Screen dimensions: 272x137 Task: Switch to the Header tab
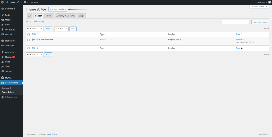(x=38, y=16)
